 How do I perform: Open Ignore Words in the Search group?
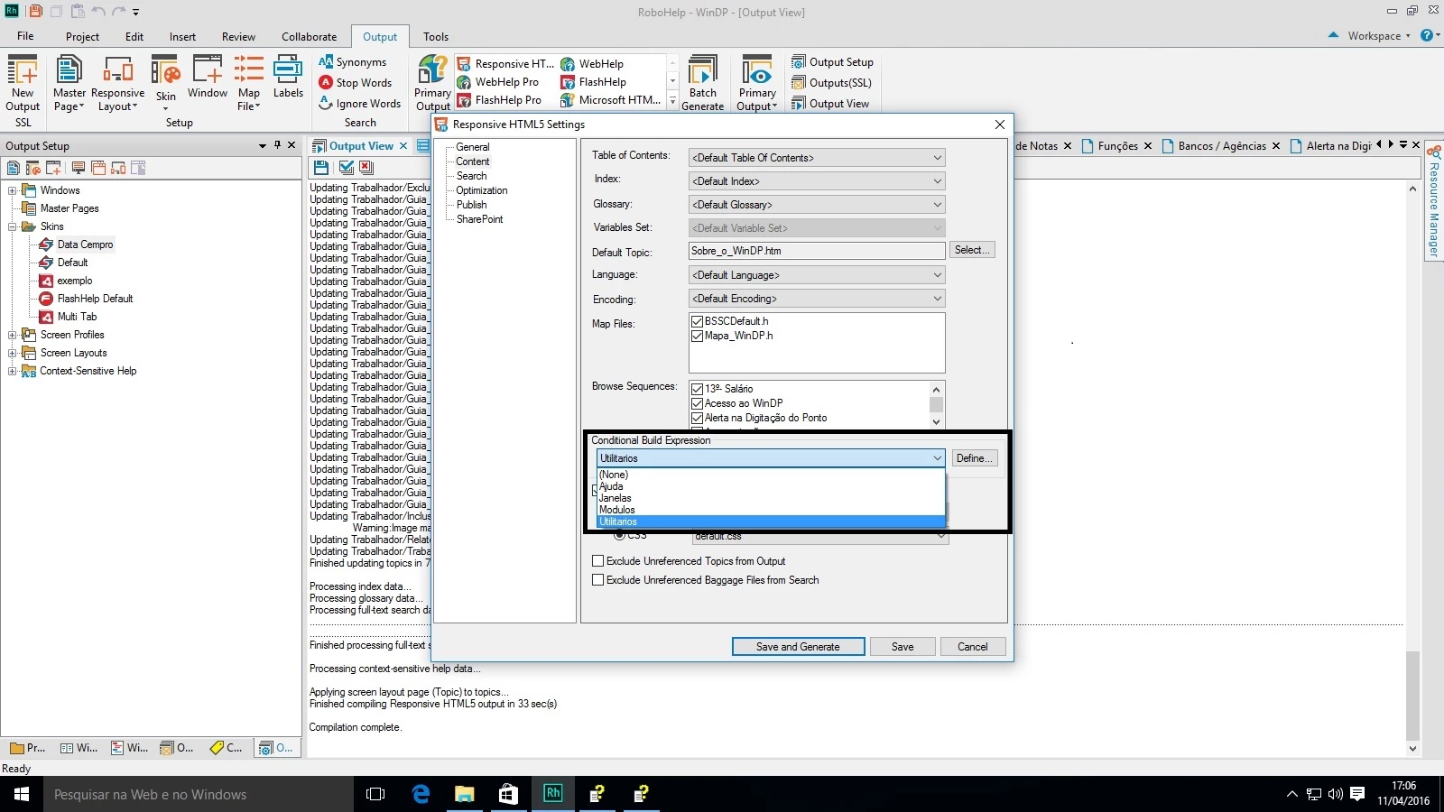tap(360, 104)
